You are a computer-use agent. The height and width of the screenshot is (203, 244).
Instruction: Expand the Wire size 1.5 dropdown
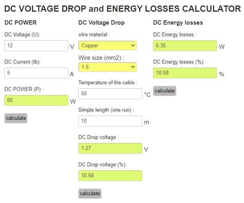coord(108,67)
